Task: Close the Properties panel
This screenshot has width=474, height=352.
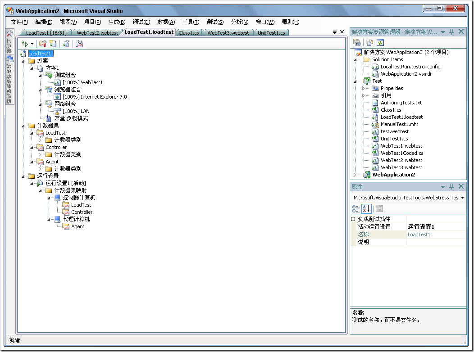Action: tap(461, 186)
